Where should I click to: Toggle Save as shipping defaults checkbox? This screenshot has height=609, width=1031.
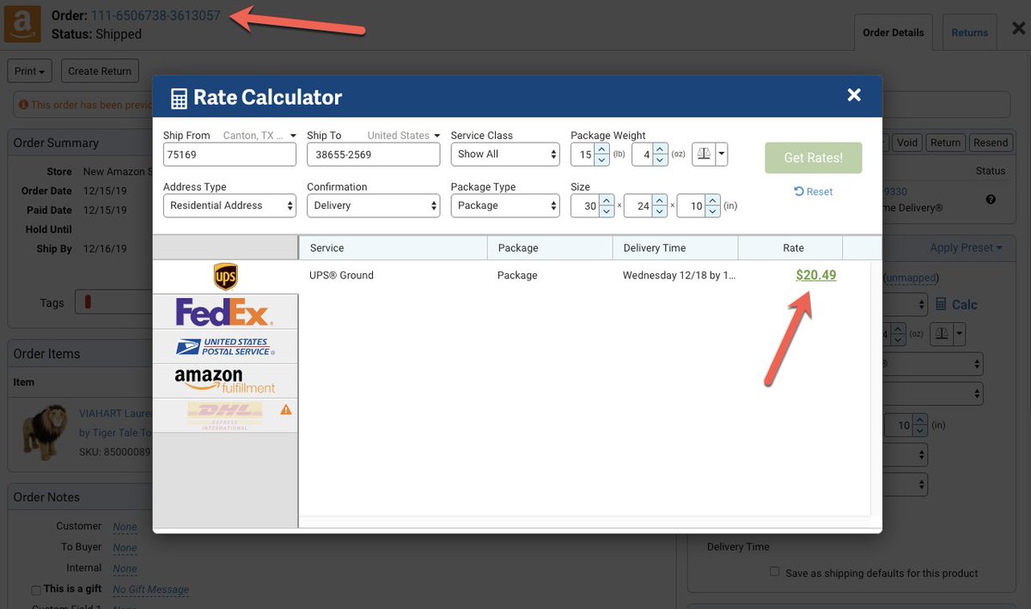click(x=775, y=571)
